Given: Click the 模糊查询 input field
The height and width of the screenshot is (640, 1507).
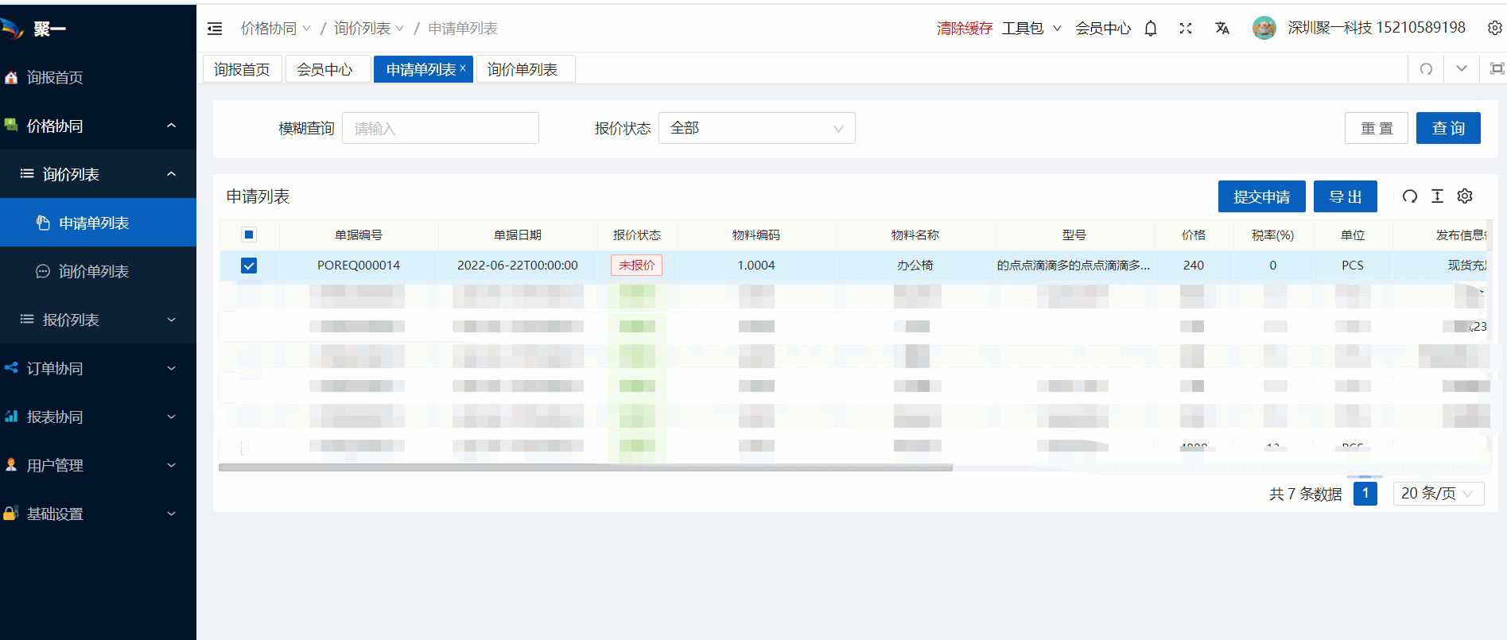Looking at the screenshot, I should pyautogui.click(x=441, y=128).
